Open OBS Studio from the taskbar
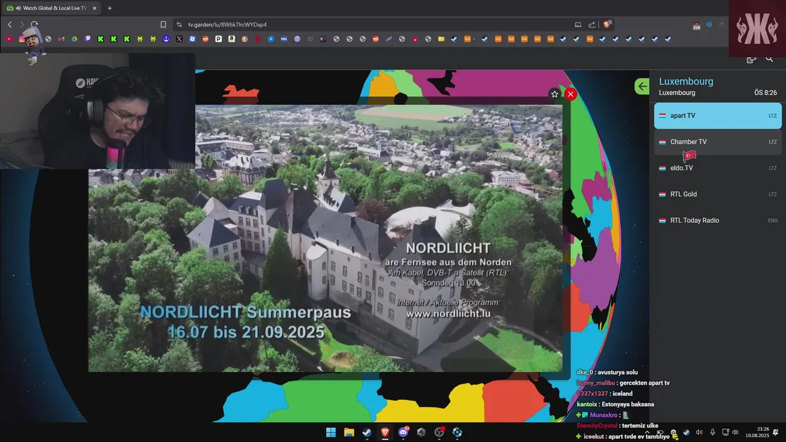 (439, 432)
